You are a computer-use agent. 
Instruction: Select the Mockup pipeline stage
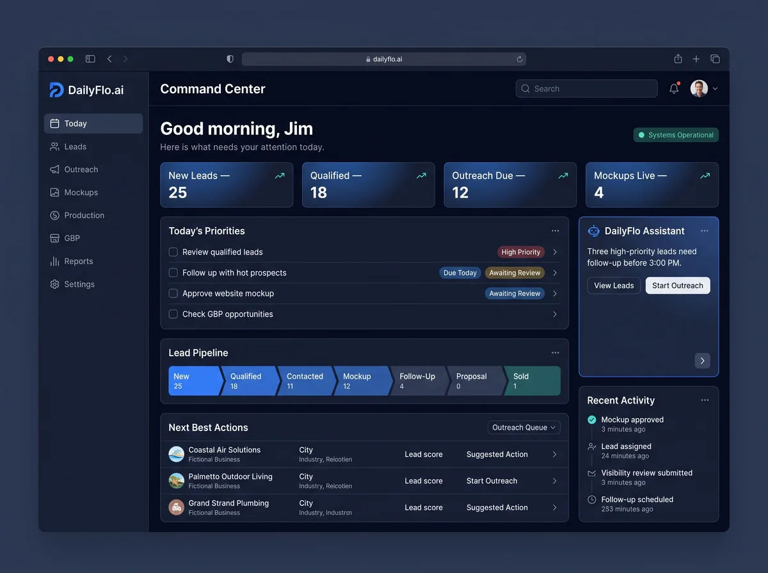(x=363, y=381)
